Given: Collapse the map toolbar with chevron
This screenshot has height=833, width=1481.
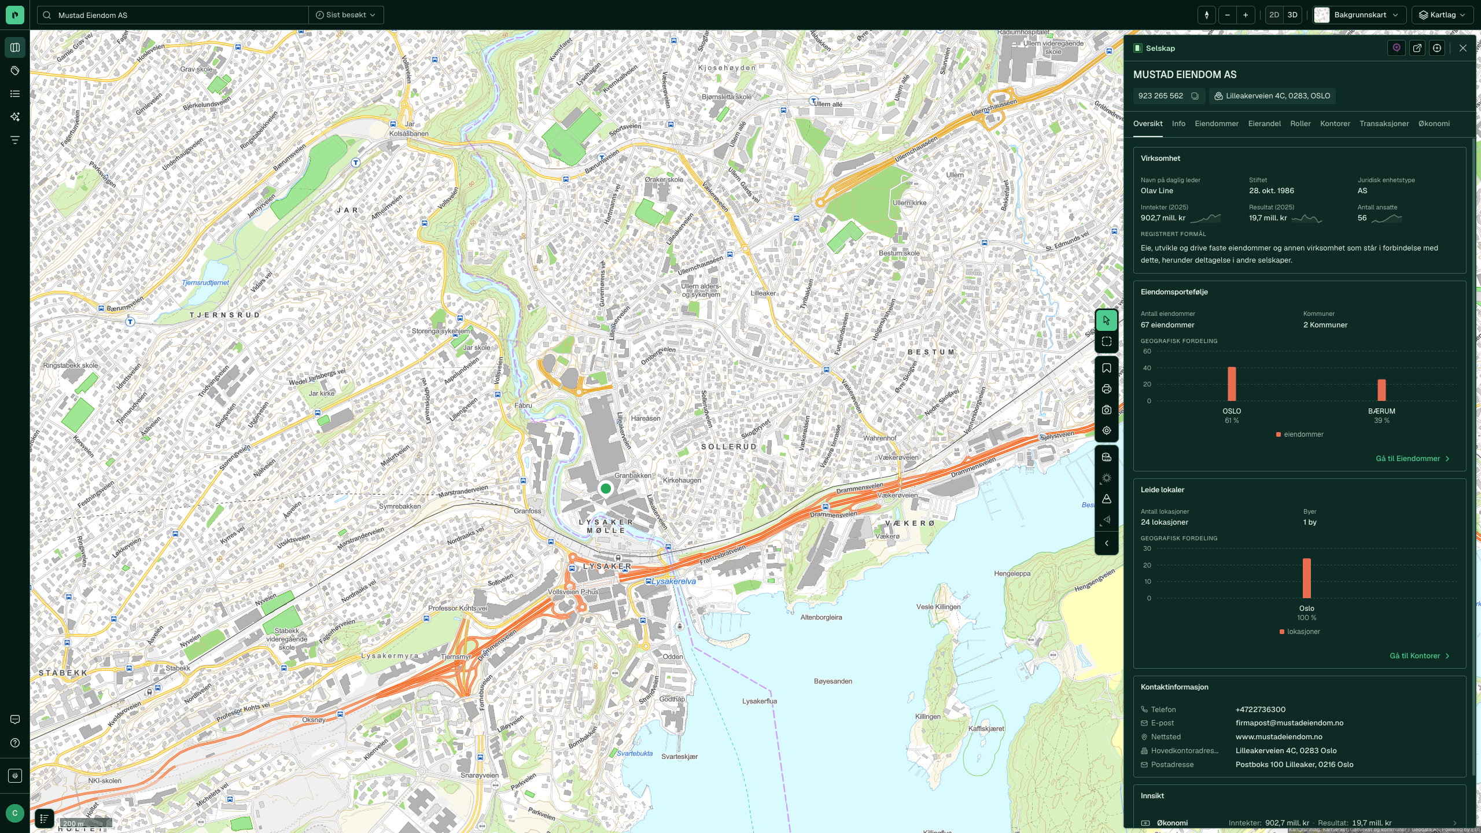Looking at the screenshot, I should click(1107, 543).
